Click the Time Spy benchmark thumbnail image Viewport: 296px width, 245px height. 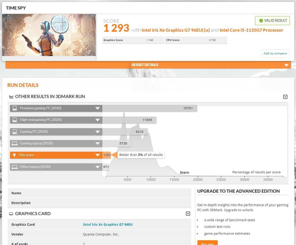click(49, 35)
